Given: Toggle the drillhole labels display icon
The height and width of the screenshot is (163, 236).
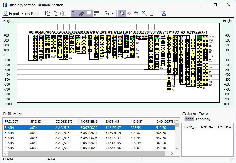Looking at the screenshot, I should click(74, 14).
